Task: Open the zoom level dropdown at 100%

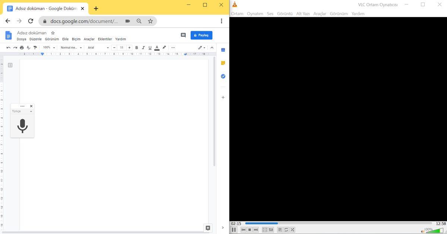Action: (x=48, y=48)
